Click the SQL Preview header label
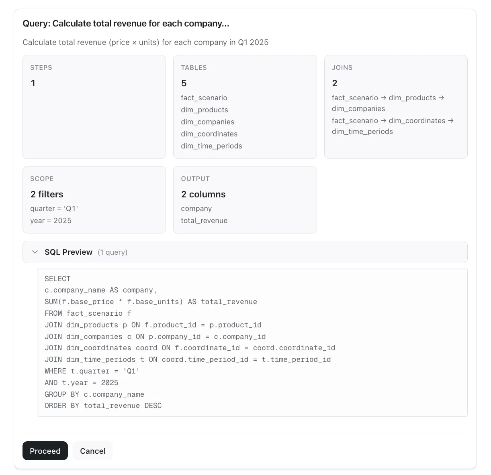Screen dimensions: 491x475 coord(68,252)
